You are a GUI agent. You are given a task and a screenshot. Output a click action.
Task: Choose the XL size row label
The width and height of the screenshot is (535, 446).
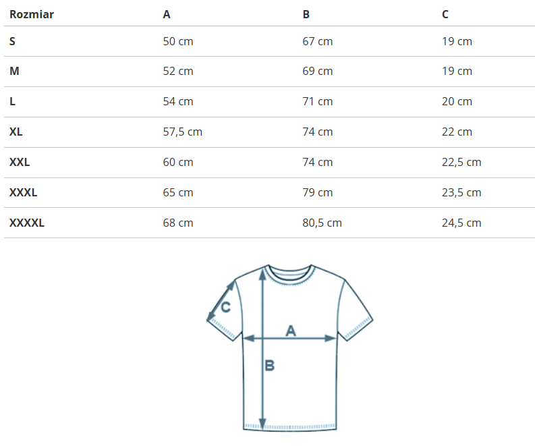[16, 132]
